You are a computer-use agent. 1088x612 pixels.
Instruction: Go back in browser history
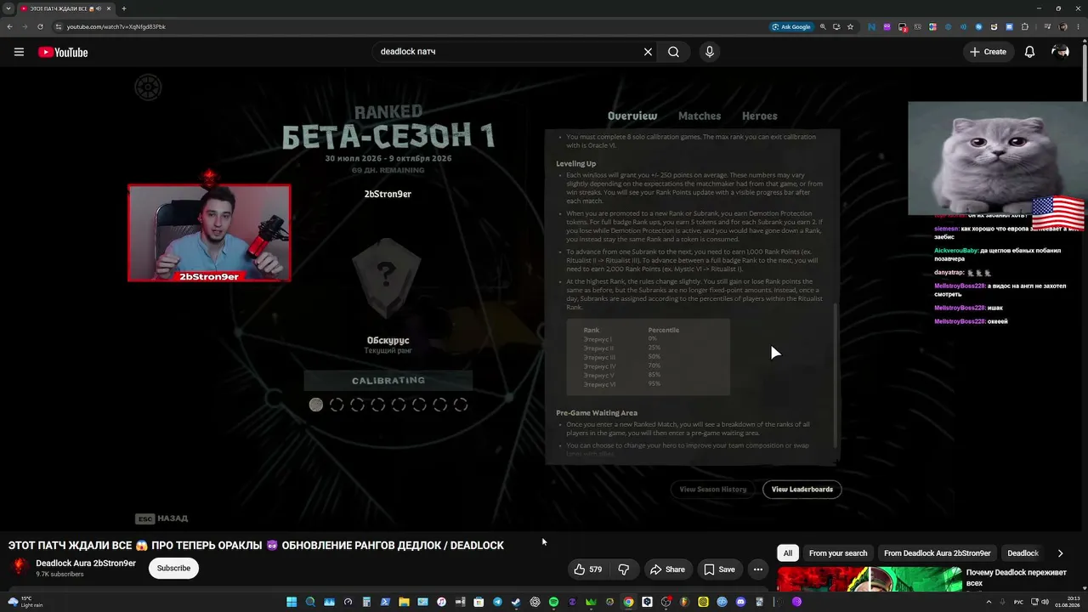[x=9, y=26]
